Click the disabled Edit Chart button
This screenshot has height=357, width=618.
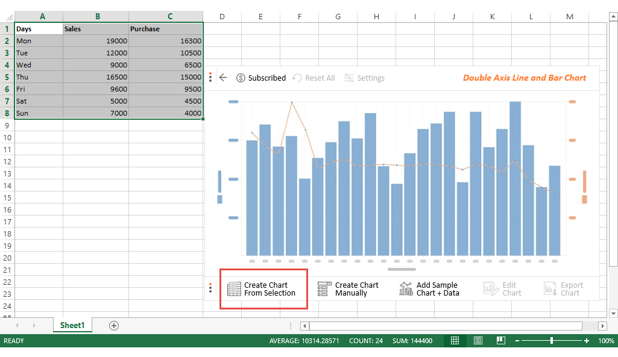[502, 289]
